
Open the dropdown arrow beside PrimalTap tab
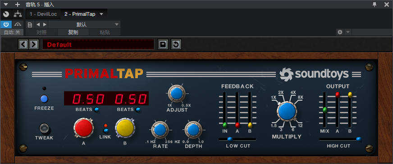tap(101, 14)
